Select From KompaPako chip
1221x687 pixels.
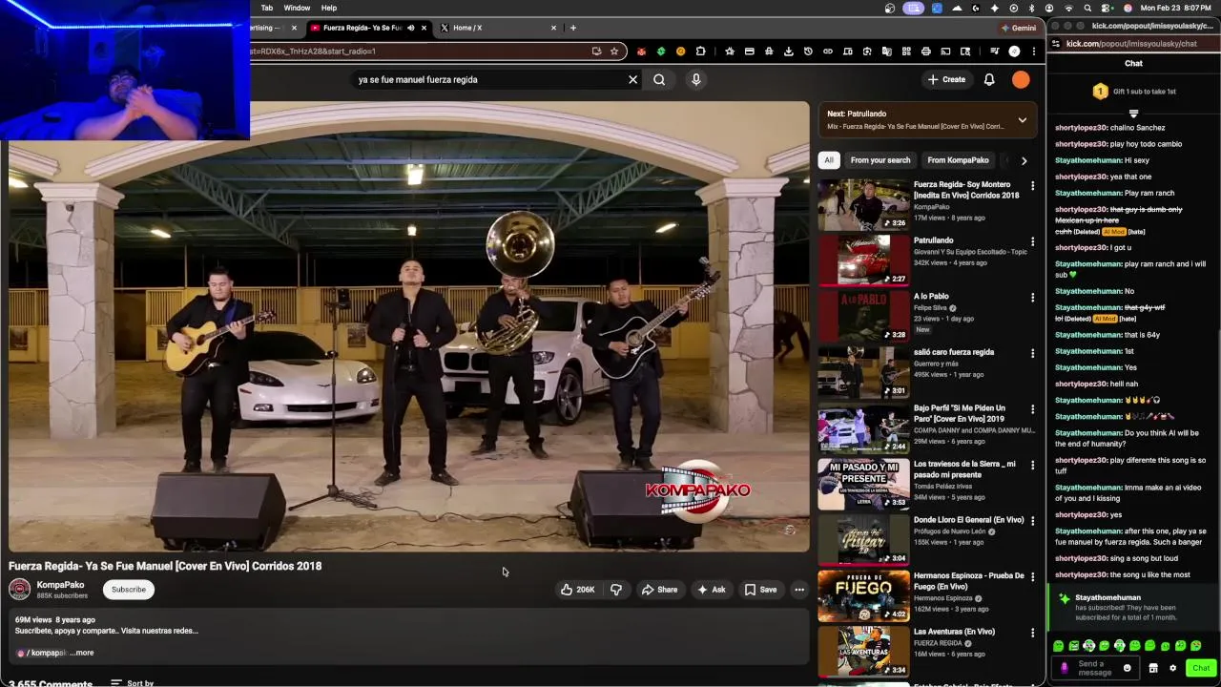(958, 160)
